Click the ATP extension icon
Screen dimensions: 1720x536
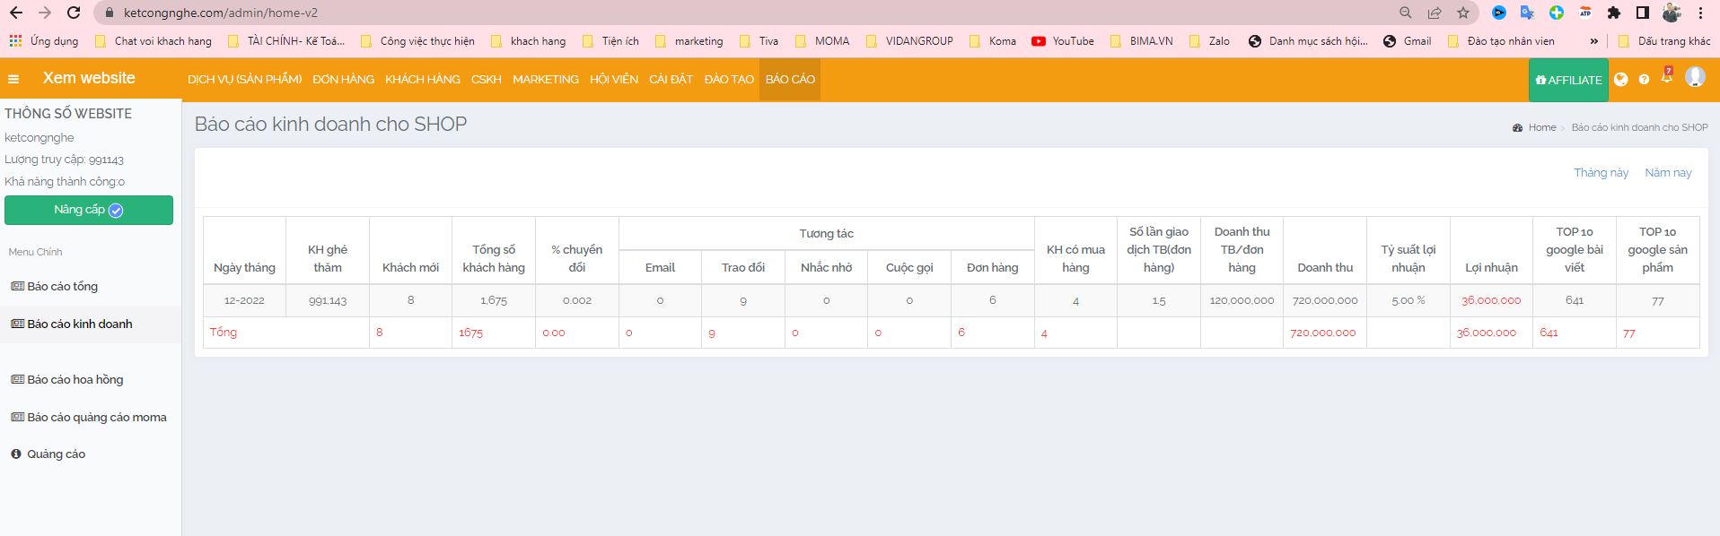coord(1585,13)
